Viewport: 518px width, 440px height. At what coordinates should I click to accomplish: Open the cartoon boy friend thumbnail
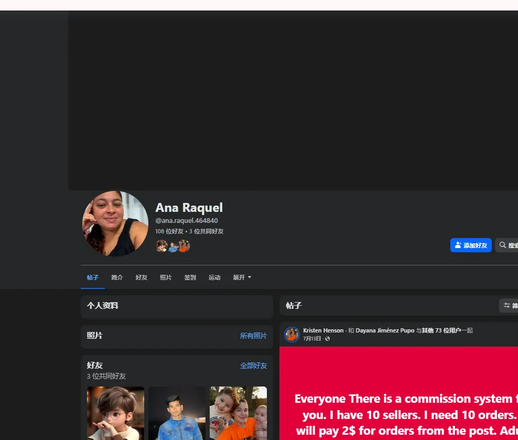115,413
